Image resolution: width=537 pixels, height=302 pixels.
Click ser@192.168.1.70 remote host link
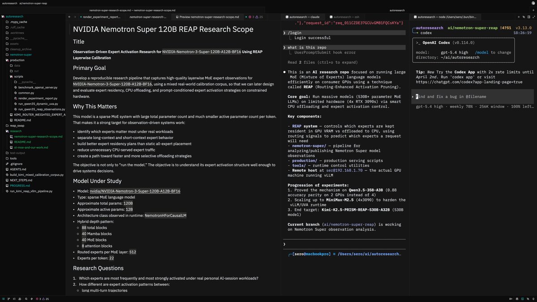click(344, 170)
